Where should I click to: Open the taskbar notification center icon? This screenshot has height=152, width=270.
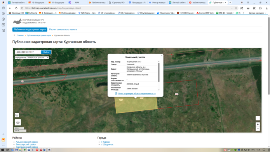[264, 150]
